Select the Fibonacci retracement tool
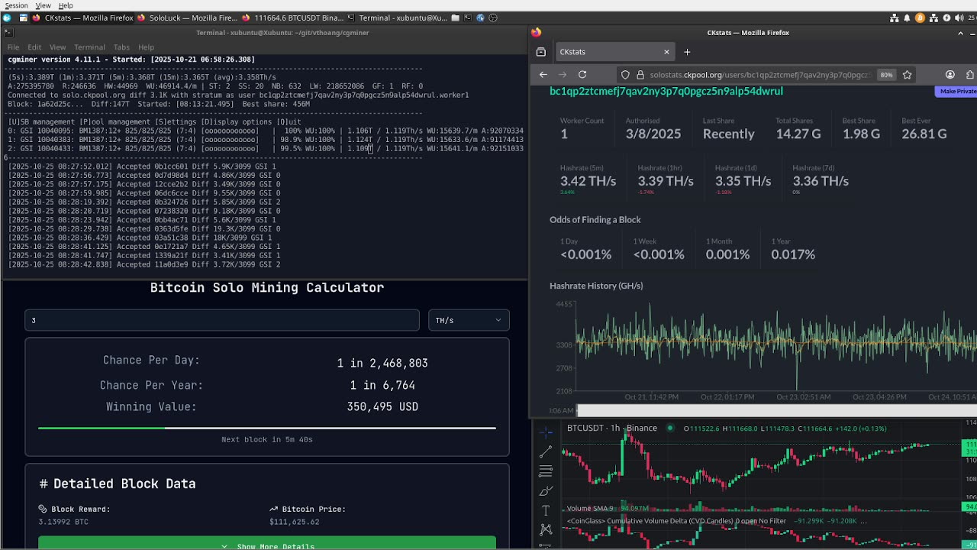Viewport: 977px width, 550px height. click(x=546, y=471)
